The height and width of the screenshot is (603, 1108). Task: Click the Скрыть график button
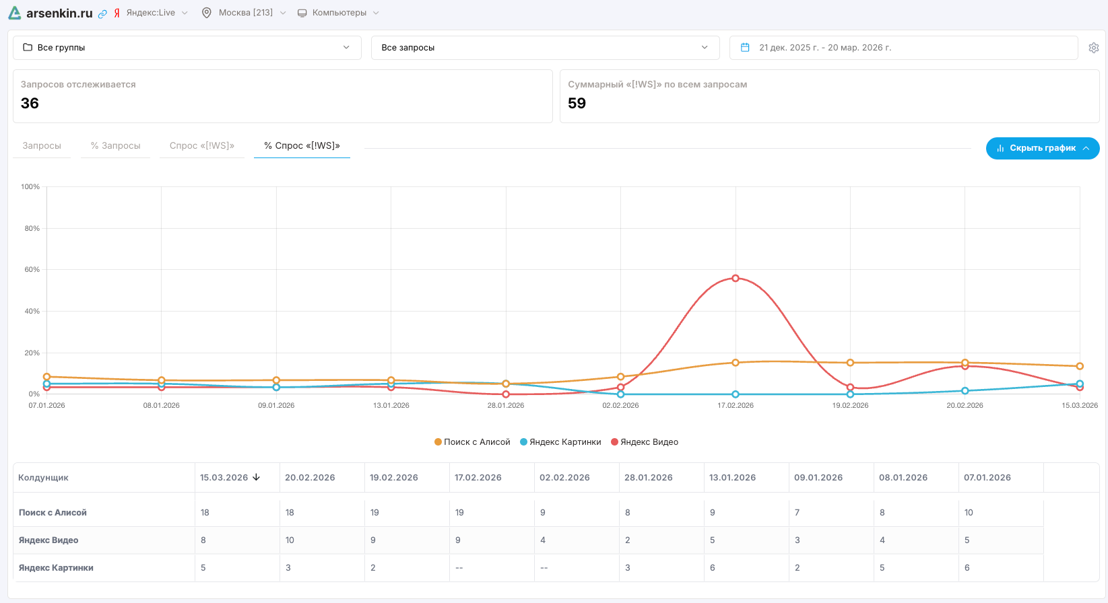coord(1042,148)
